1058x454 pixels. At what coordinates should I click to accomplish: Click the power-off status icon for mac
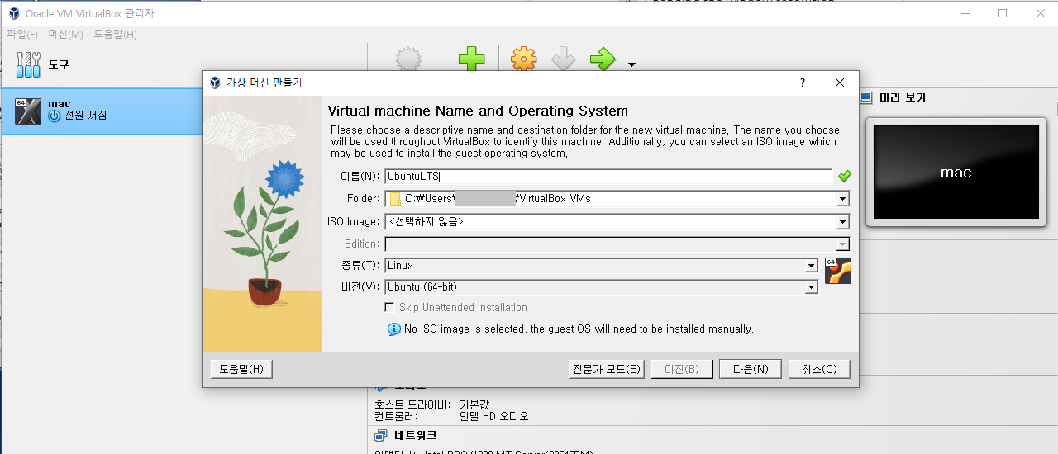pyautogui.click(x=55, y=116)
